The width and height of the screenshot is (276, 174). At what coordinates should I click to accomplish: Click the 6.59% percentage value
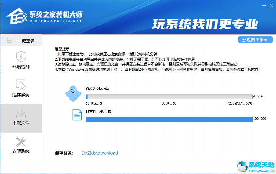coord(258,96)
